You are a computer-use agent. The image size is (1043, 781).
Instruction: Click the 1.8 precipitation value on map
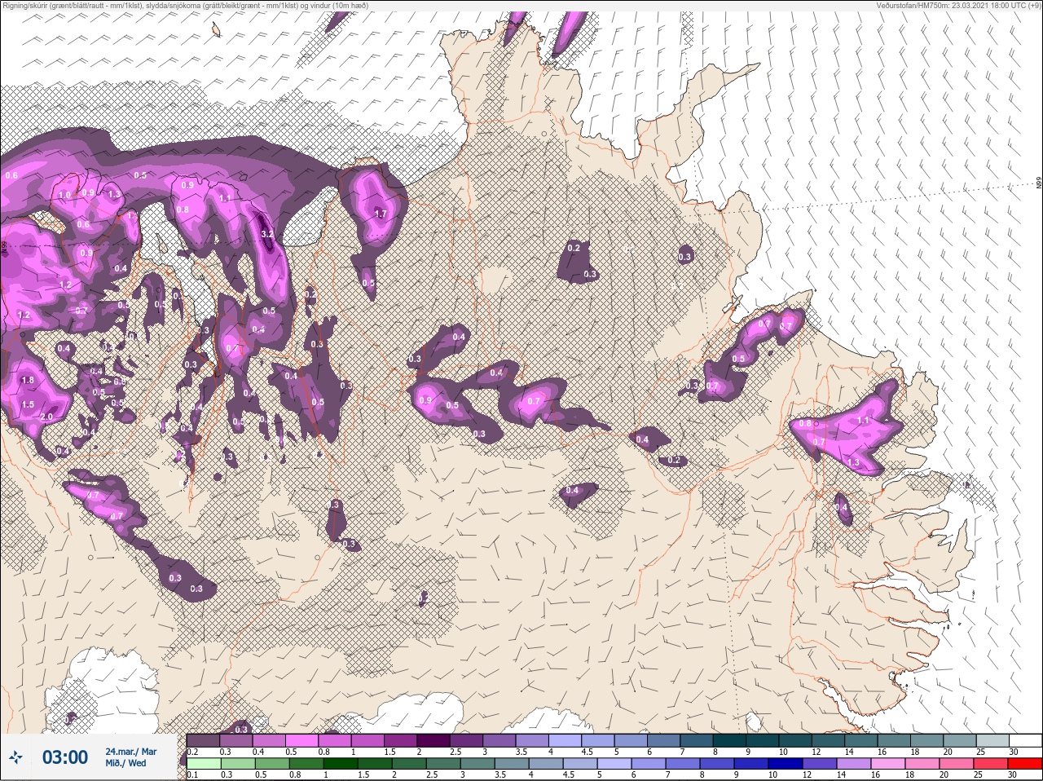tap(28, 381)
